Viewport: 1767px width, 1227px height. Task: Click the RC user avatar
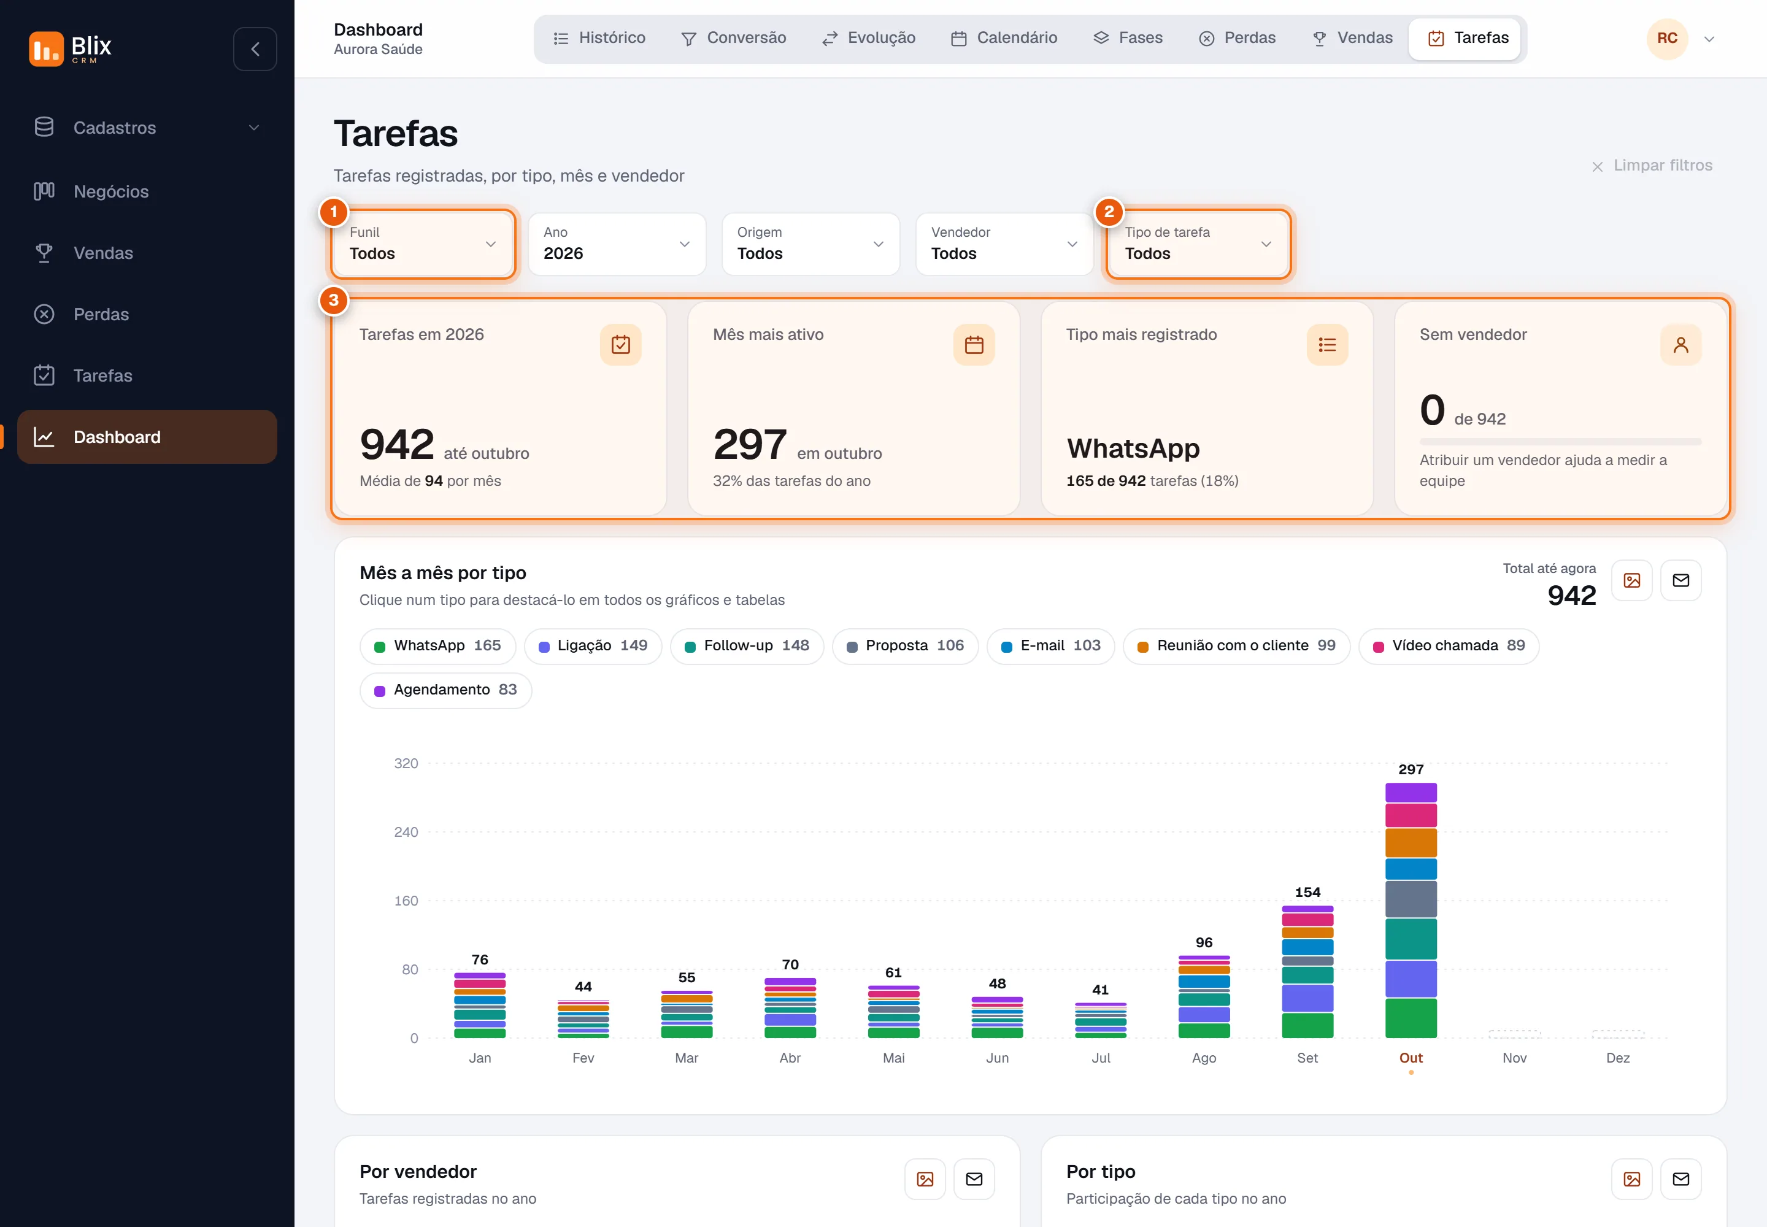tap(1667, 39)
